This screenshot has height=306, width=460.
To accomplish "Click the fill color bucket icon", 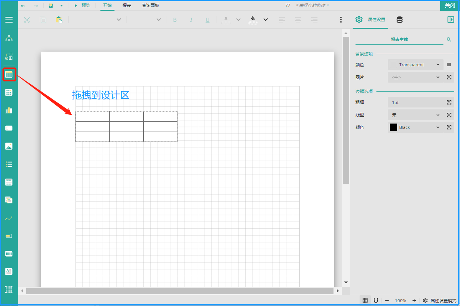I will click(253, 20).
